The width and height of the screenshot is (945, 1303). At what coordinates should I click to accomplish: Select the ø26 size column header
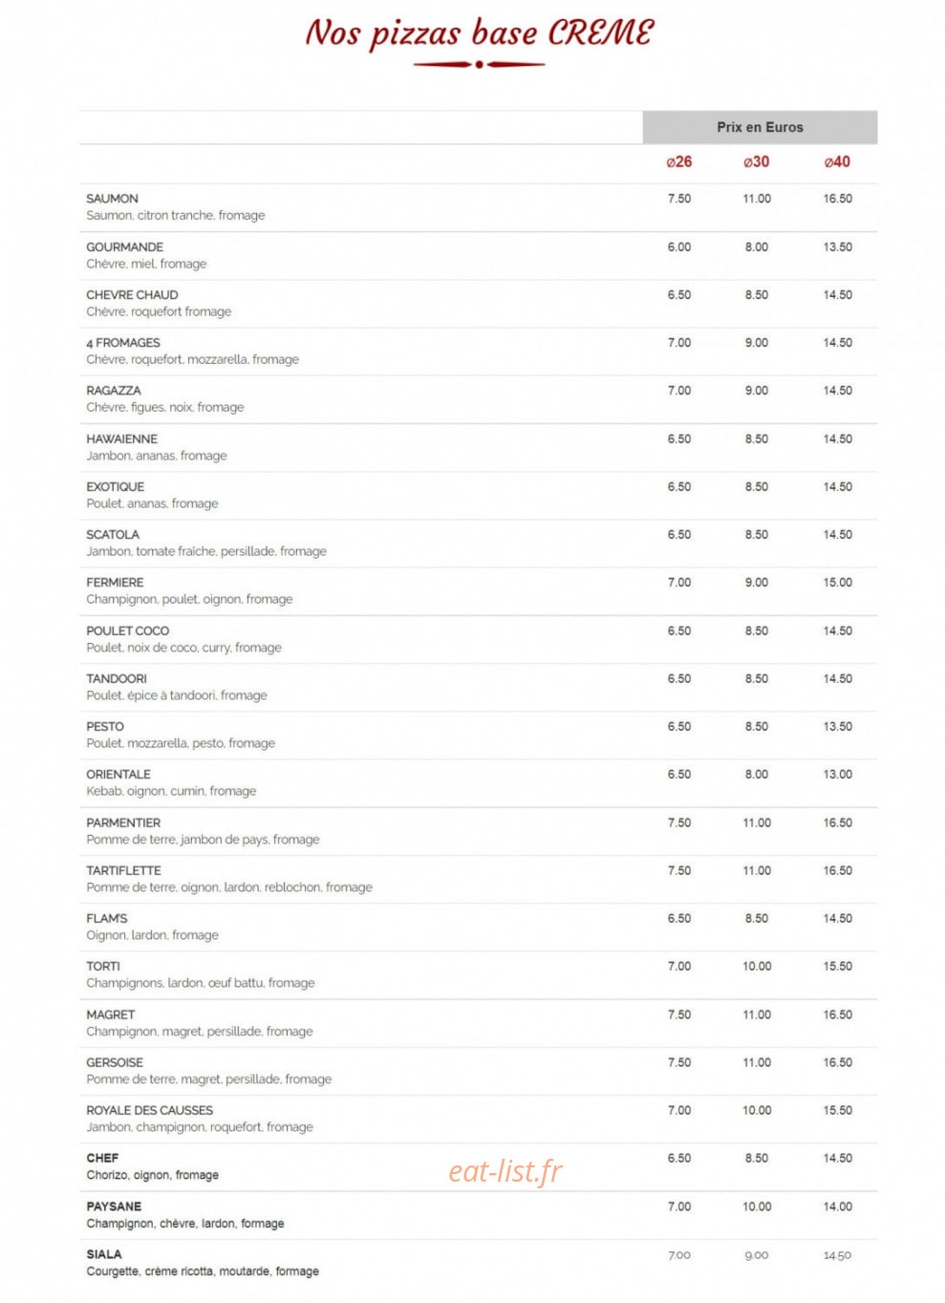click(679, 161)
